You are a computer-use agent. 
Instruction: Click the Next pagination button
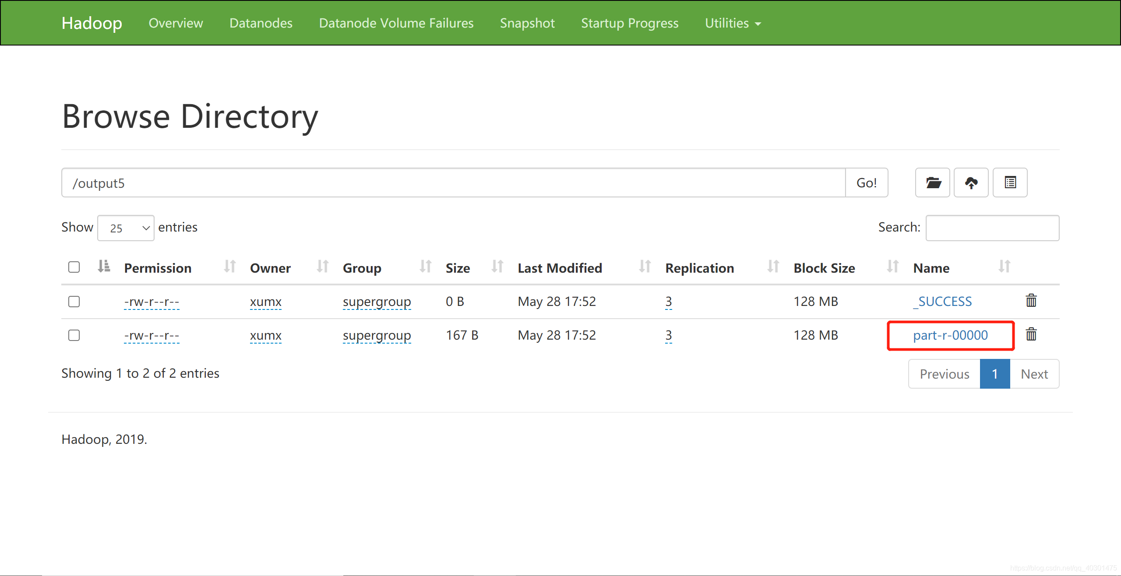coord(1034,374)
